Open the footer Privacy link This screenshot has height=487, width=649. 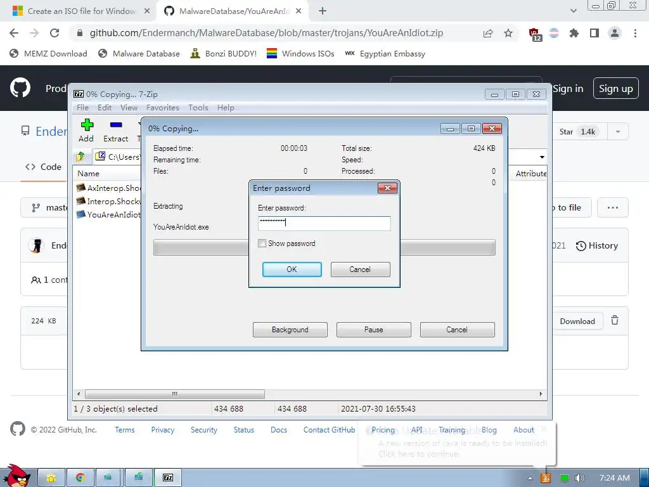pos(163,430)
